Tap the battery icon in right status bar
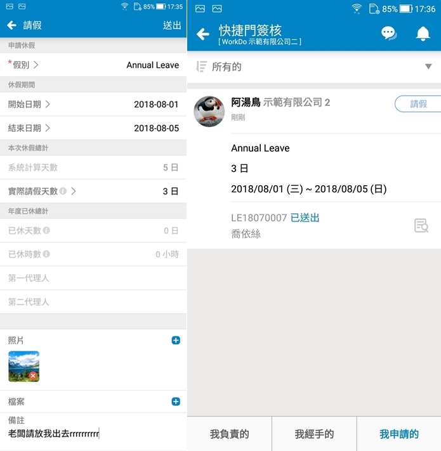The image size is (441, 451). point(406,9)
